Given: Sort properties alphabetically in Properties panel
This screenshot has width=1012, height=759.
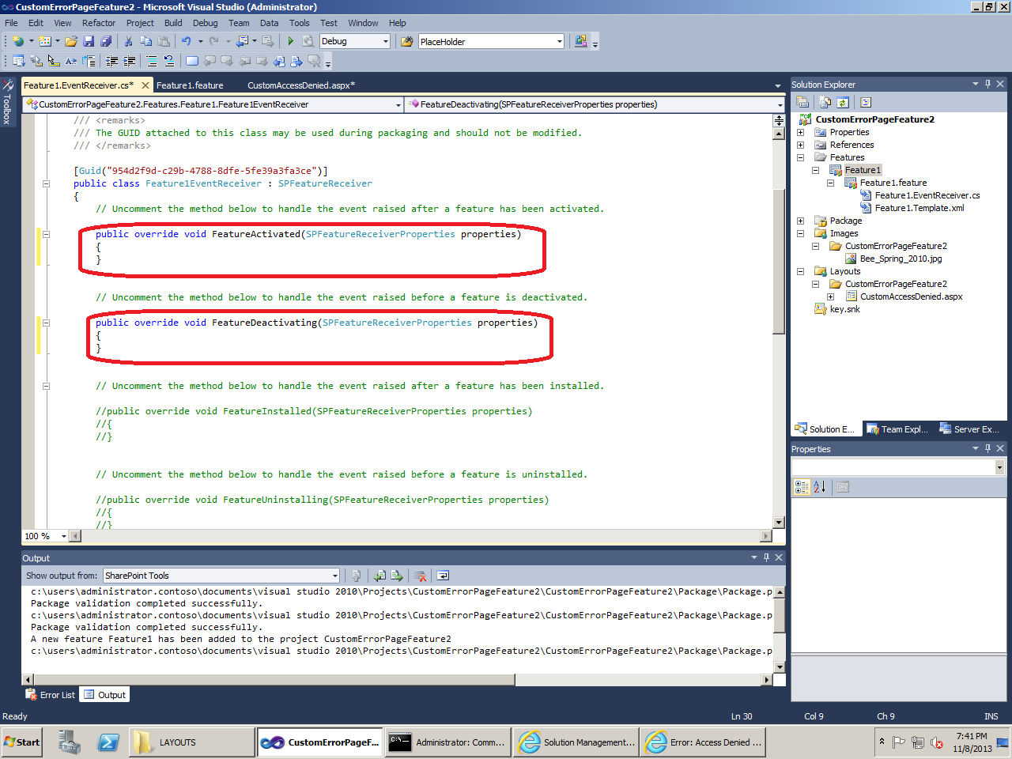Looking at the screenshot, I should pyautogui.click(x=819, y=487).
